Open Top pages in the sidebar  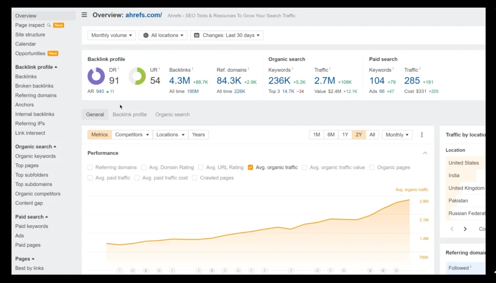click(27, 166)
